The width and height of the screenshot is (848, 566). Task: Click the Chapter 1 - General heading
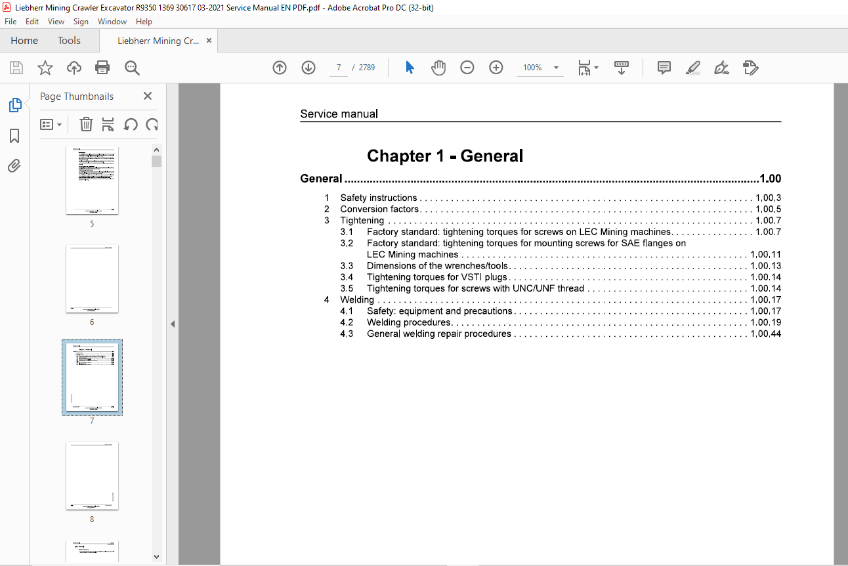445,156
